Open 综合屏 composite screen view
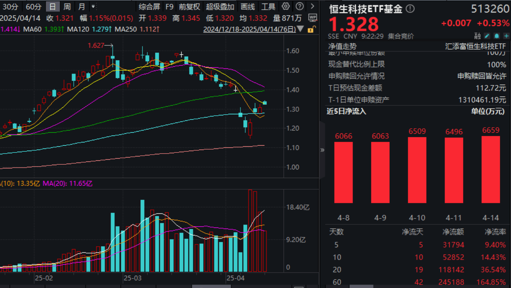 (x=149, y=6)
